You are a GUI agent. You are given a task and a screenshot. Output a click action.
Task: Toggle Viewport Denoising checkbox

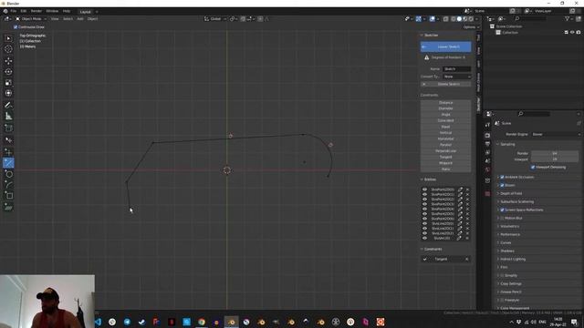(x=533, y=168)
